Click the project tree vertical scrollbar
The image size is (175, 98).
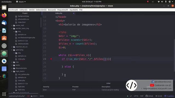point(41,22)
